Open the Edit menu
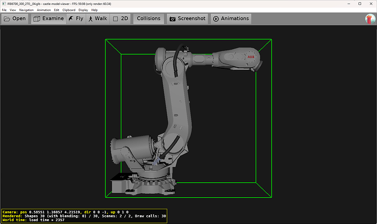This screenshot has height=224, width=377. 56,10
